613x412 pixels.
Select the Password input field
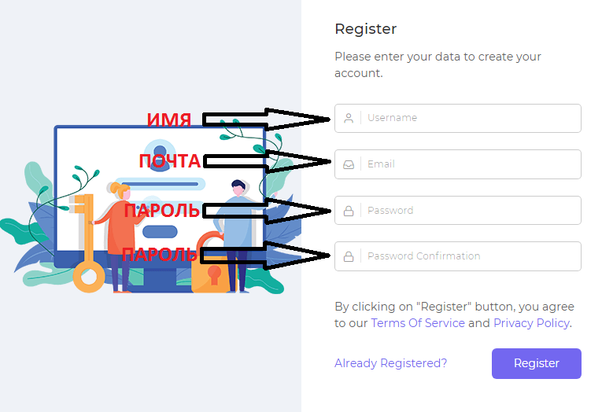(x=471, y=211)
